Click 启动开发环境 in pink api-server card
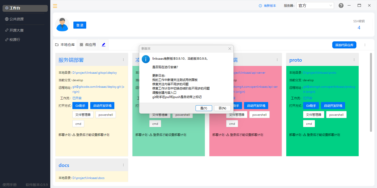The height and width of the screenshot is (188, 377). pos(256,106)
